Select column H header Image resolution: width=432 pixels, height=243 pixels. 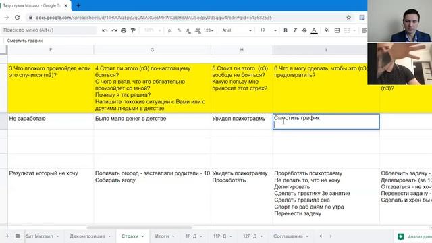tap(242, 50)
